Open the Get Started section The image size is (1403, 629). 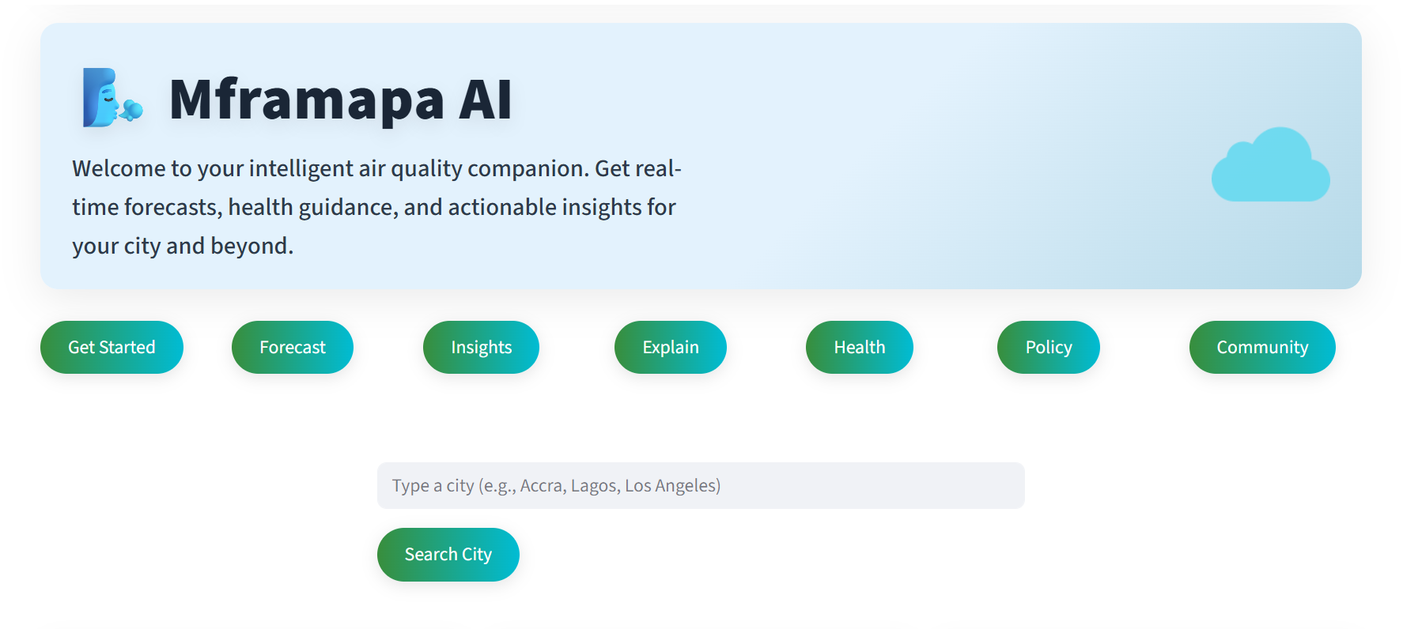pyautogui.click(x=112, y=348)
